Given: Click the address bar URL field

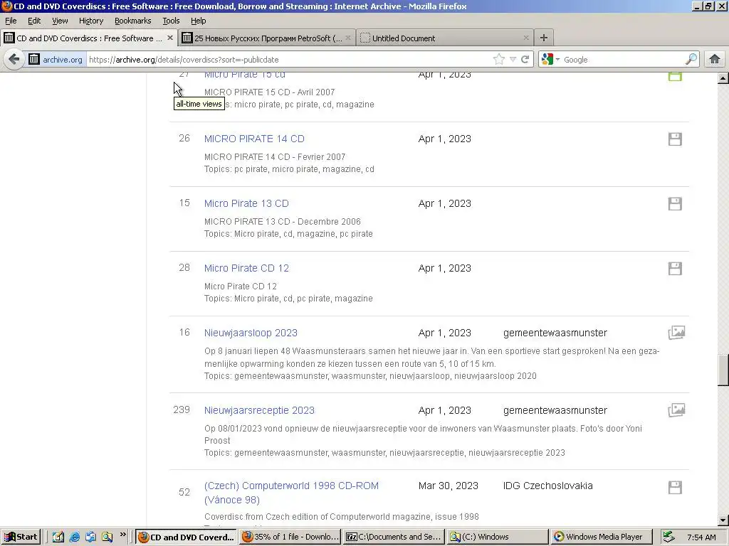Looking at the screenshot, I should (x=288, y=60).
